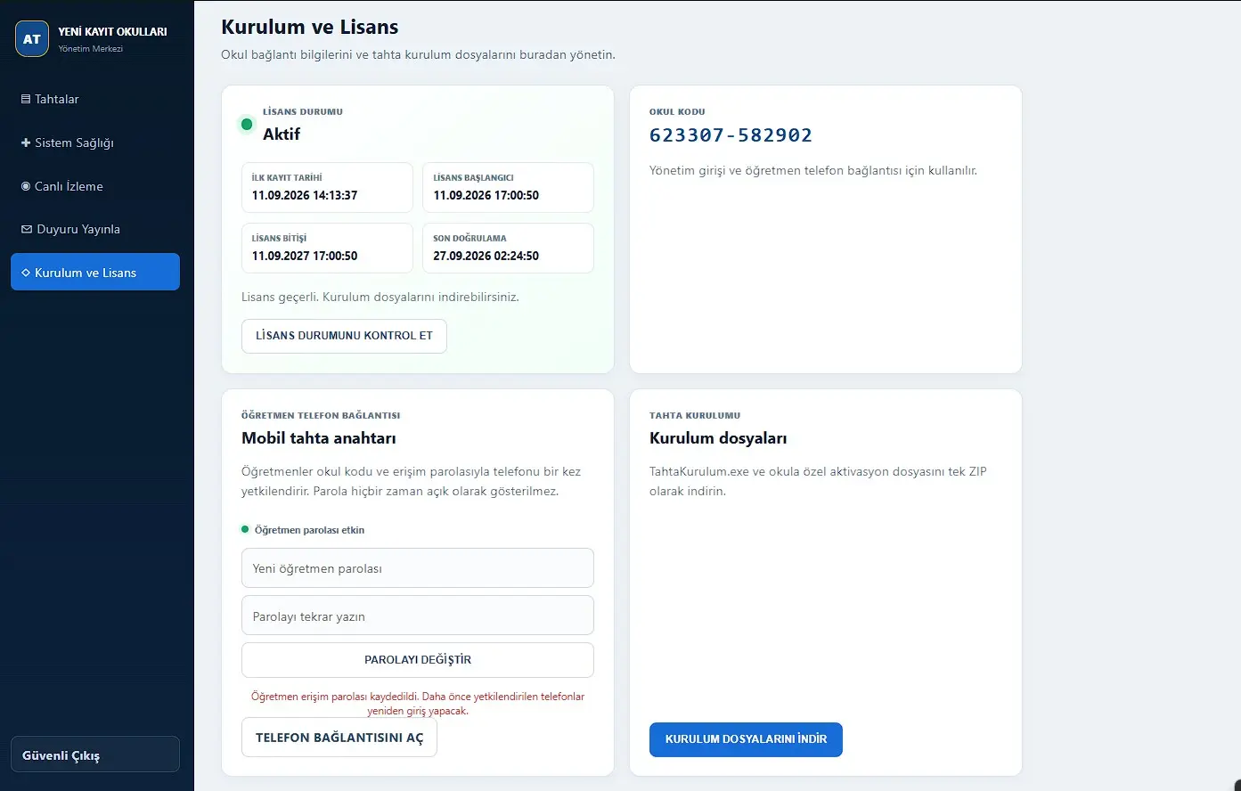This screenshot has width=1241, height=791.
Task: Click the Tahtalar sidebar icon
Action: [x=26, y=99]
